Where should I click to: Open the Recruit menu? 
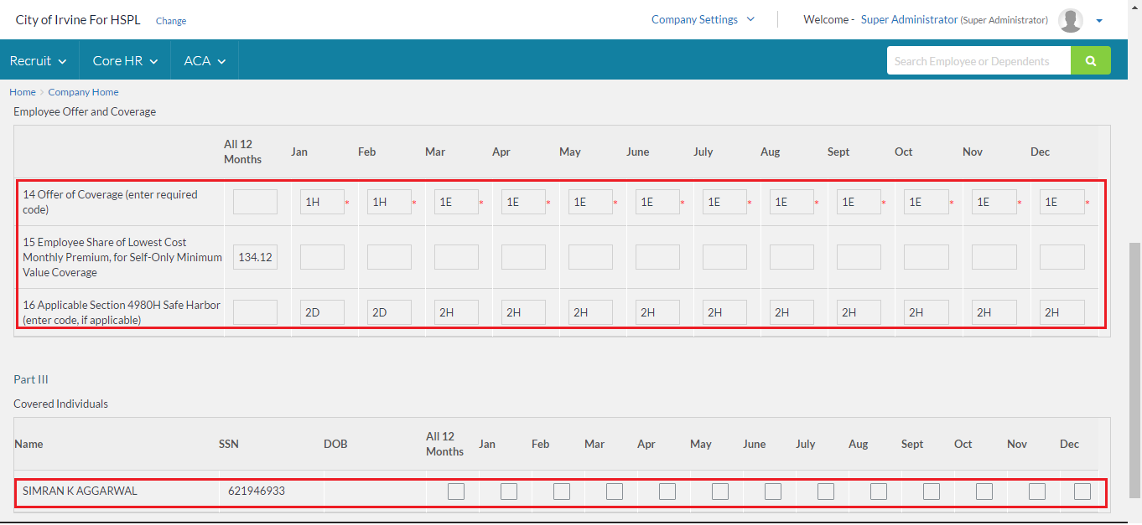click(39, 60)
